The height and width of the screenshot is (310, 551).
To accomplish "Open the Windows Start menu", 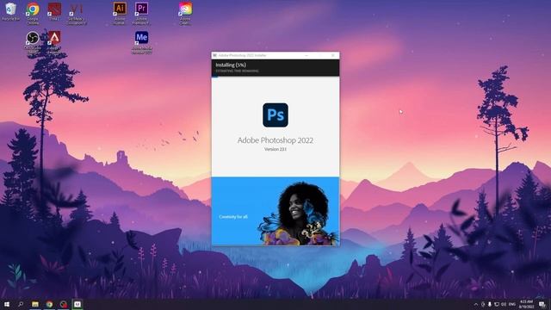I will click(6, 304).
